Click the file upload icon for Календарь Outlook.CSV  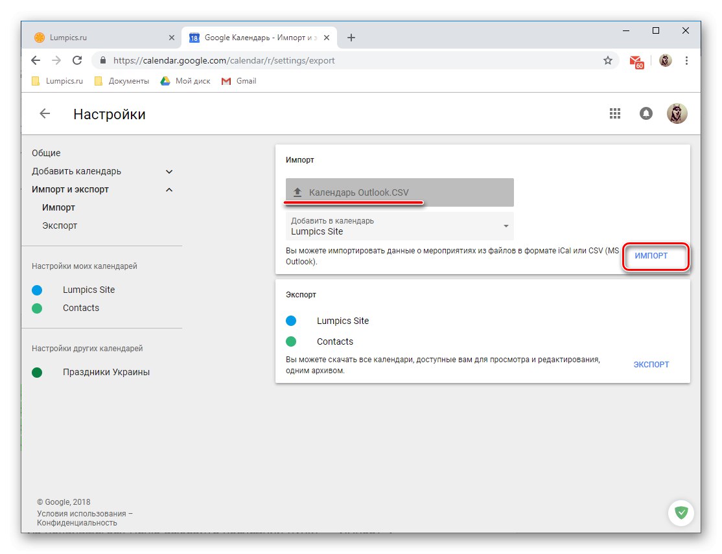pos(297,190)
